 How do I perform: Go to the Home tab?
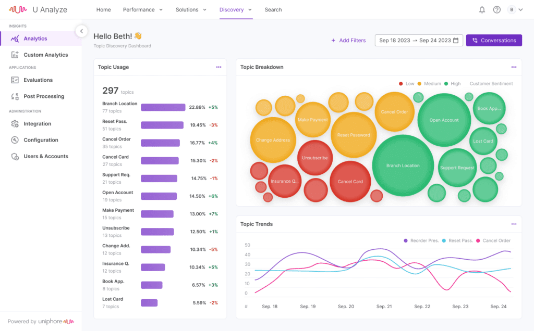(103, 10)
